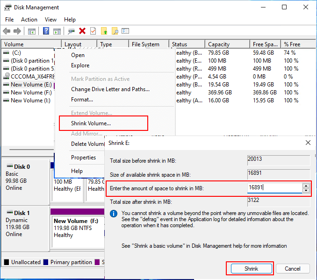Sort by the Capacity column header

(219, 44)
